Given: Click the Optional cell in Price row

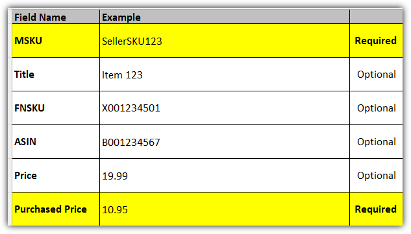Looking at the screenshot, I should click(x=376, y=176).
